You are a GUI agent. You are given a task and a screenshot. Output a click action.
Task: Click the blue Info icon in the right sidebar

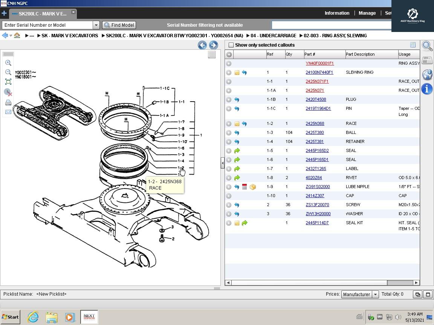click(x=427, y=89)
